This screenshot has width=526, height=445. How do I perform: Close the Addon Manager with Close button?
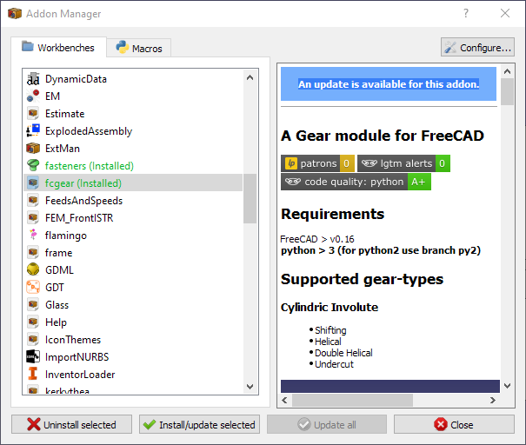(x=454, y=424)
